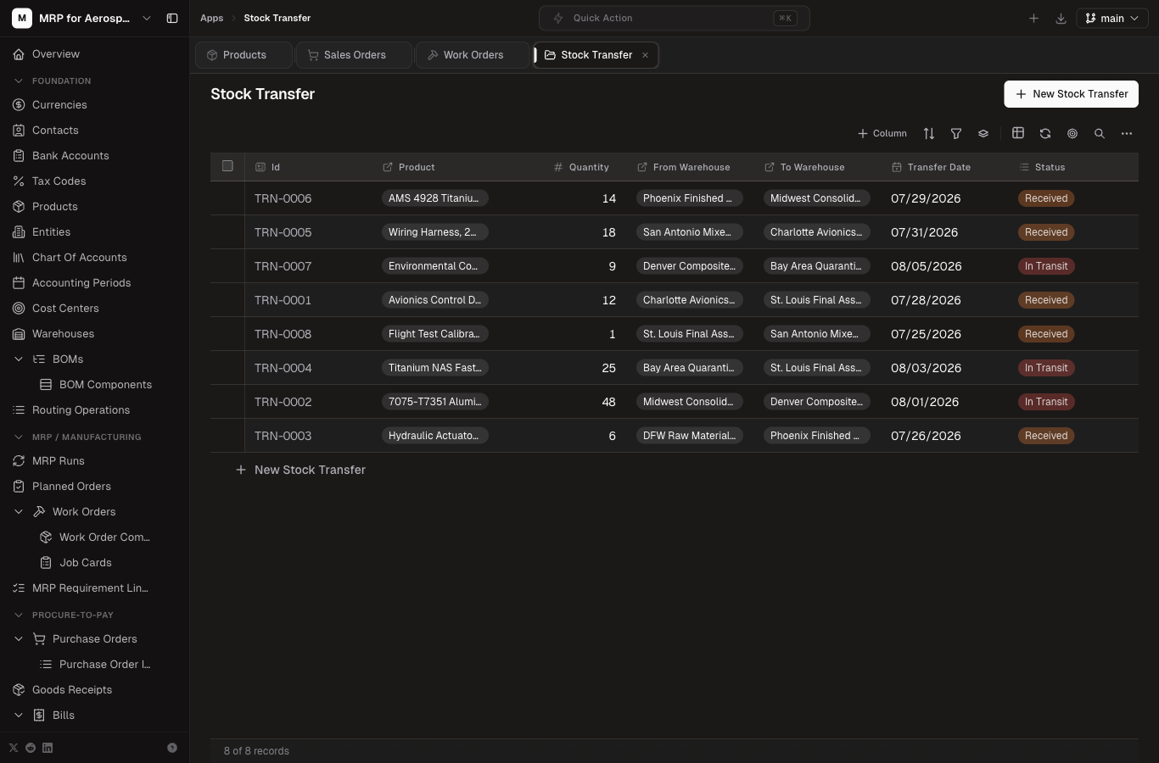
Task: Open Bank Accounts in the sidebar
Action: coord(94,156)
